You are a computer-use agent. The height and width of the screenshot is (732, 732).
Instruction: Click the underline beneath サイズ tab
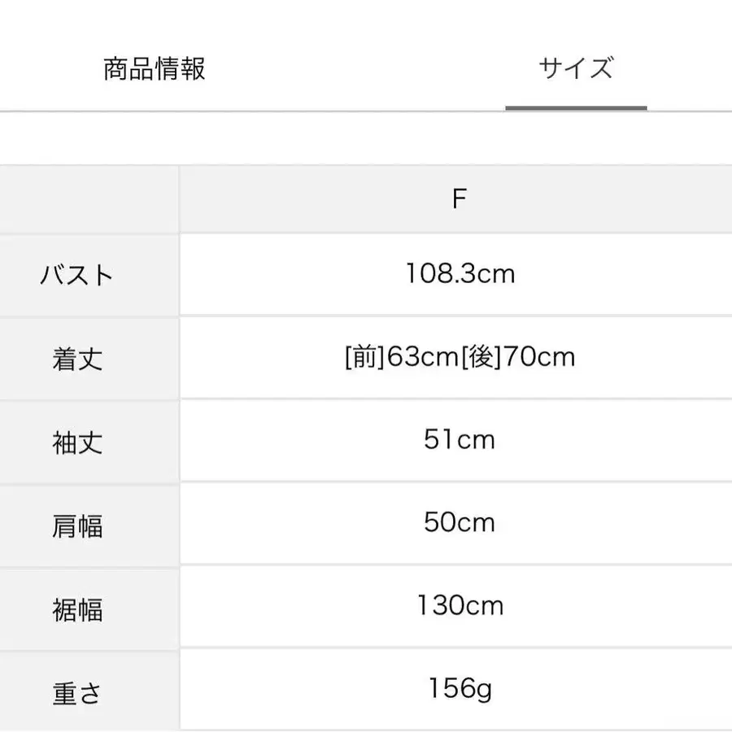(577, 105)
